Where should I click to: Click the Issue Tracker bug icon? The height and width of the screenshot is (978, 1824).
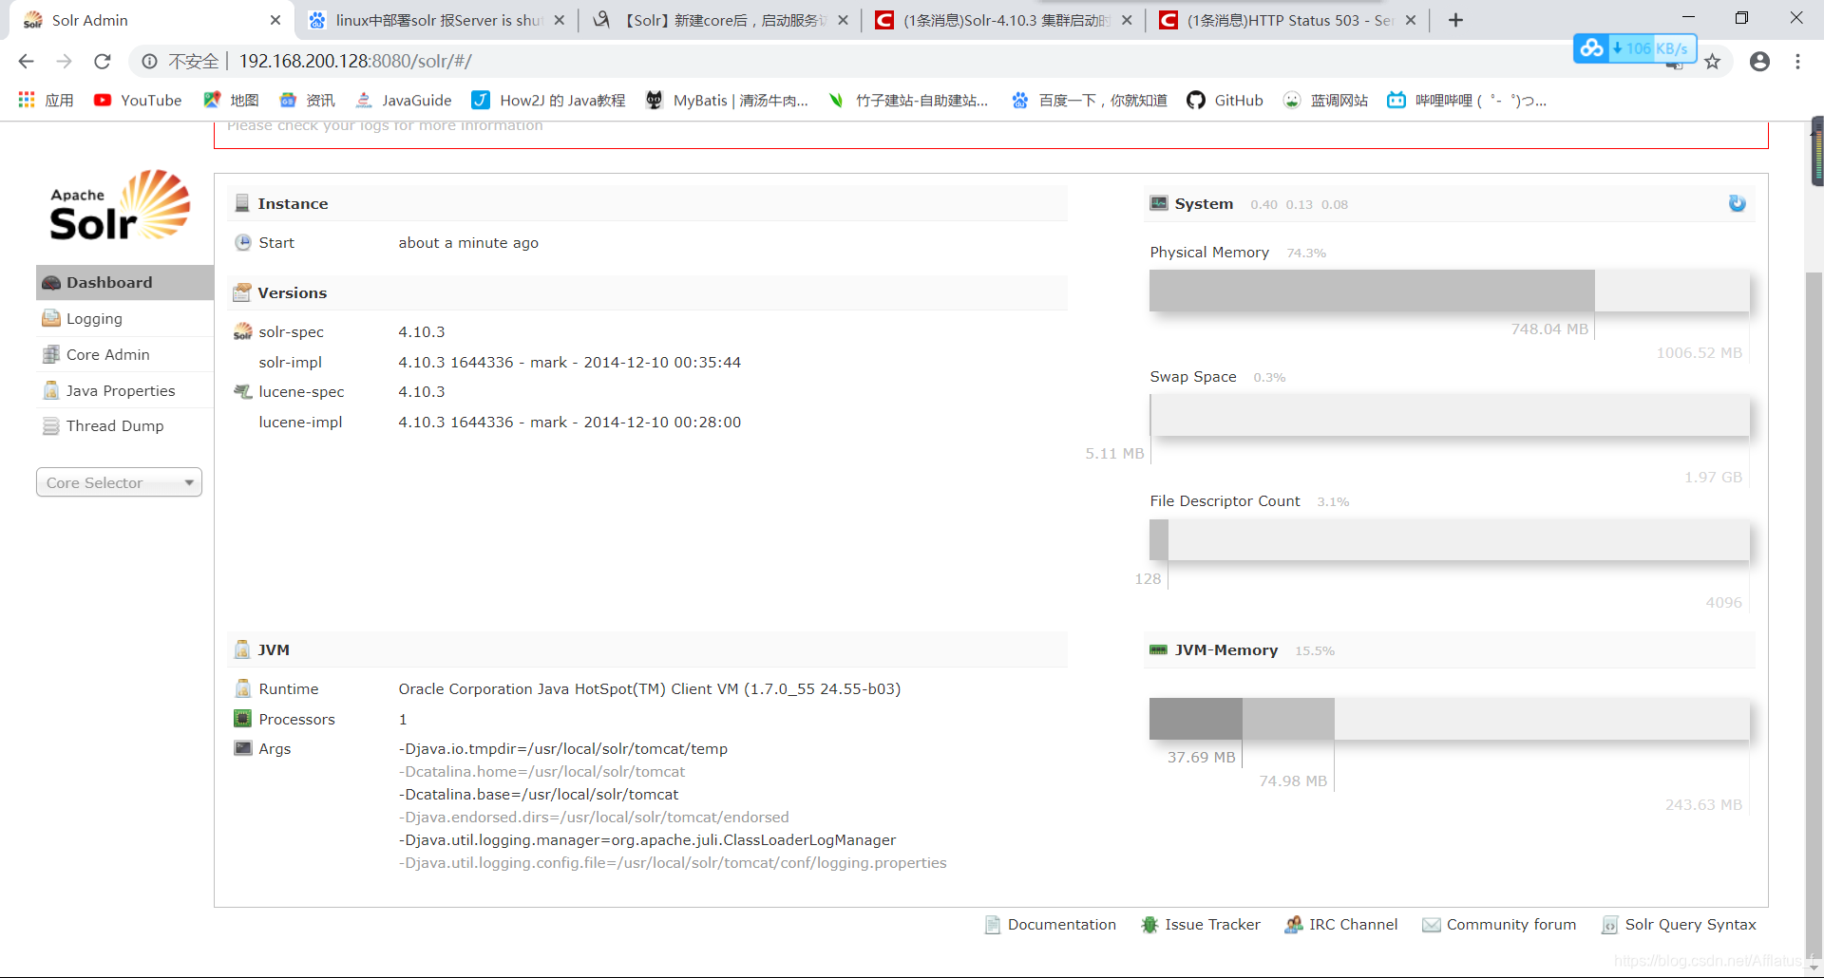tap(1149, 925)
